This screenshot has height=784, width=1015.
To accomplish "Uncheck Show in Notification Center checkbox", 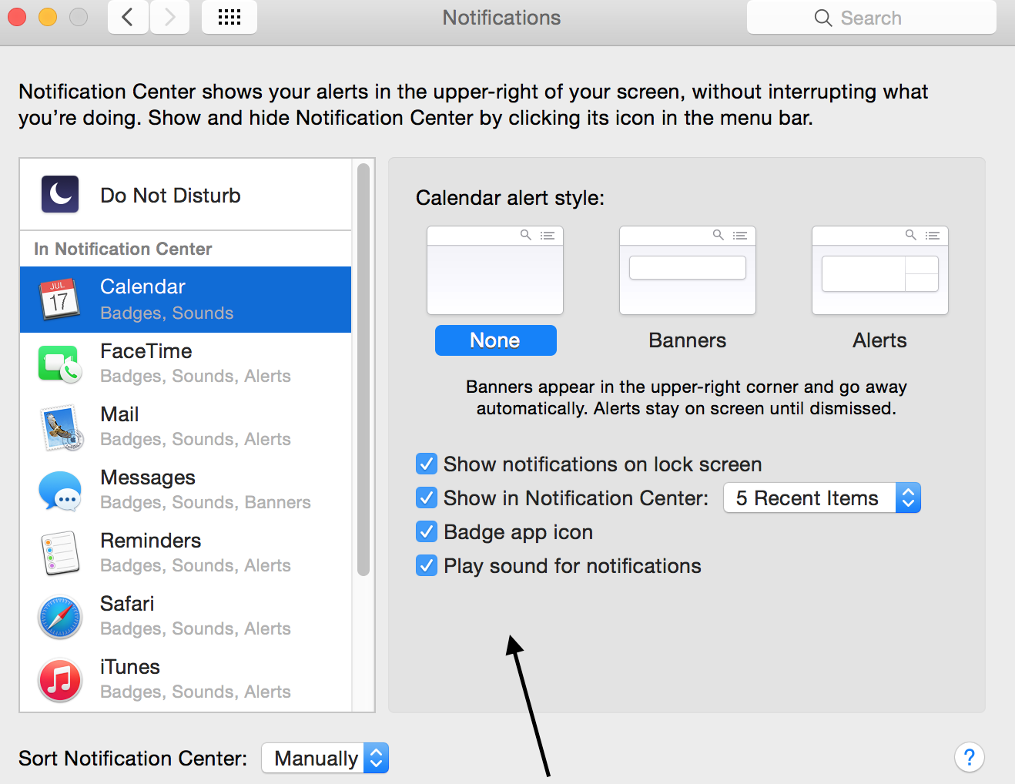I will (427, 498).
